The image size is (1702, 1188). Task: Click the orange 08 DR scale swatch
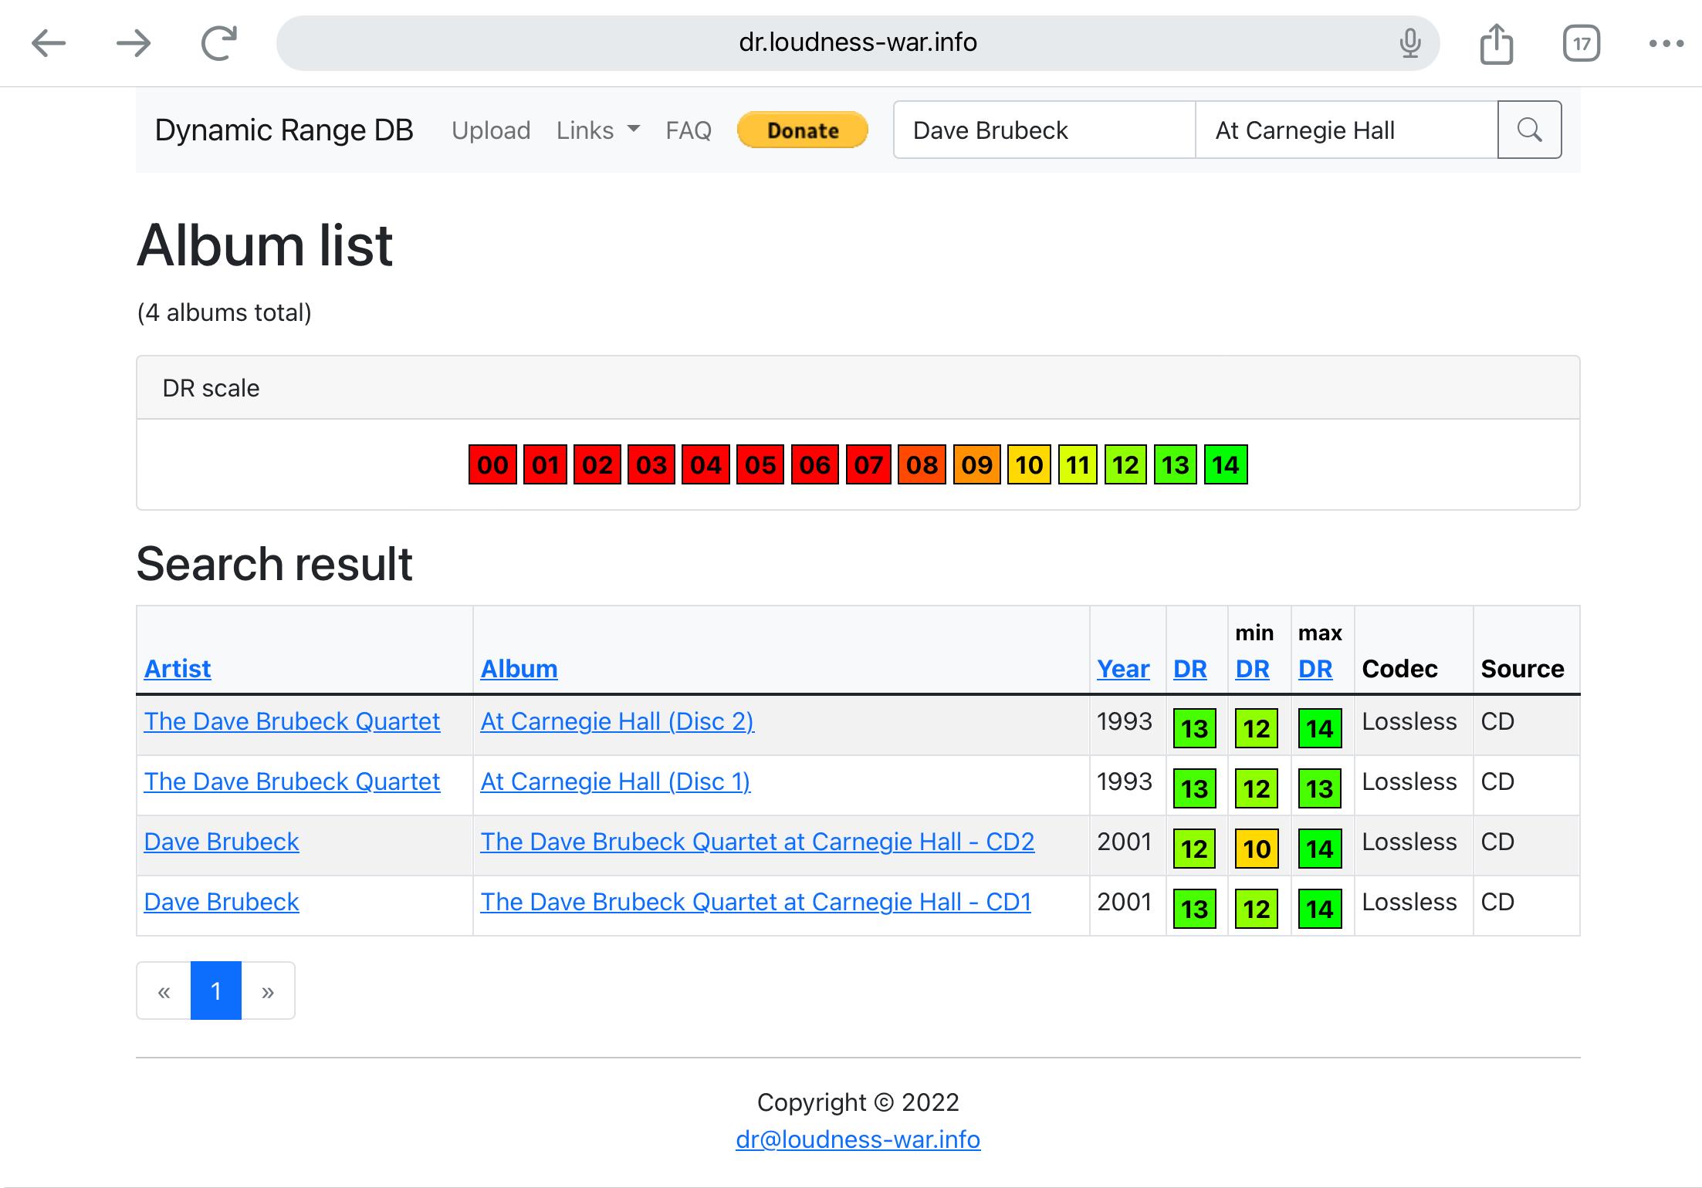click(x=922, y=464)
